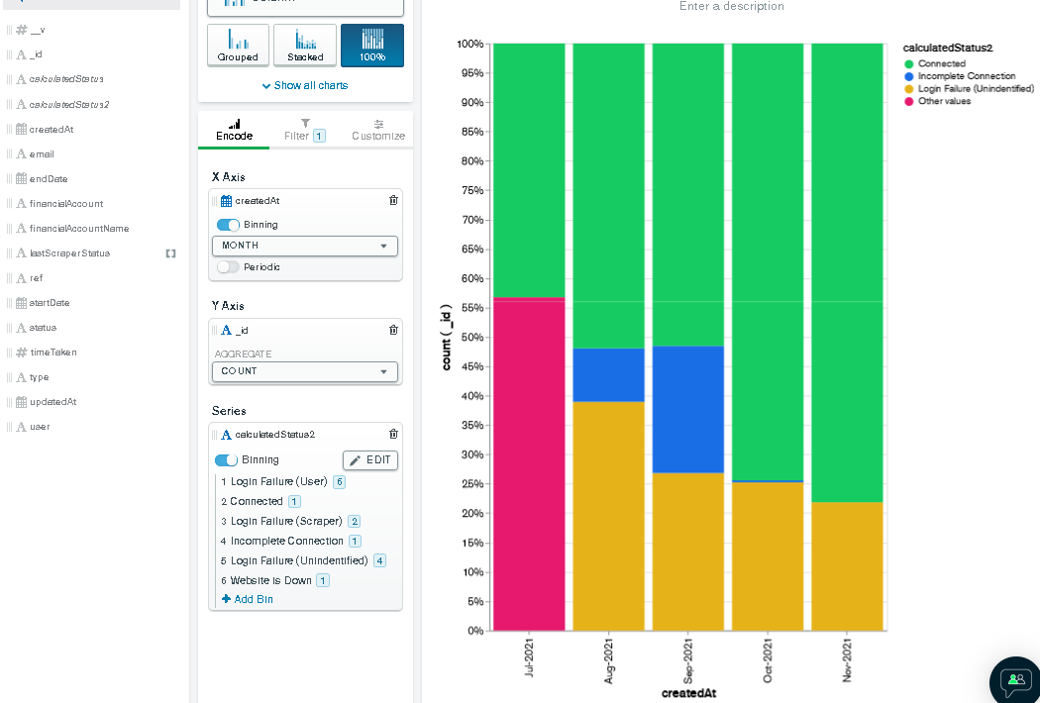Switch to the Filter tab
The width and height of the screenshot is (1040, 703).
pos(305,130)
